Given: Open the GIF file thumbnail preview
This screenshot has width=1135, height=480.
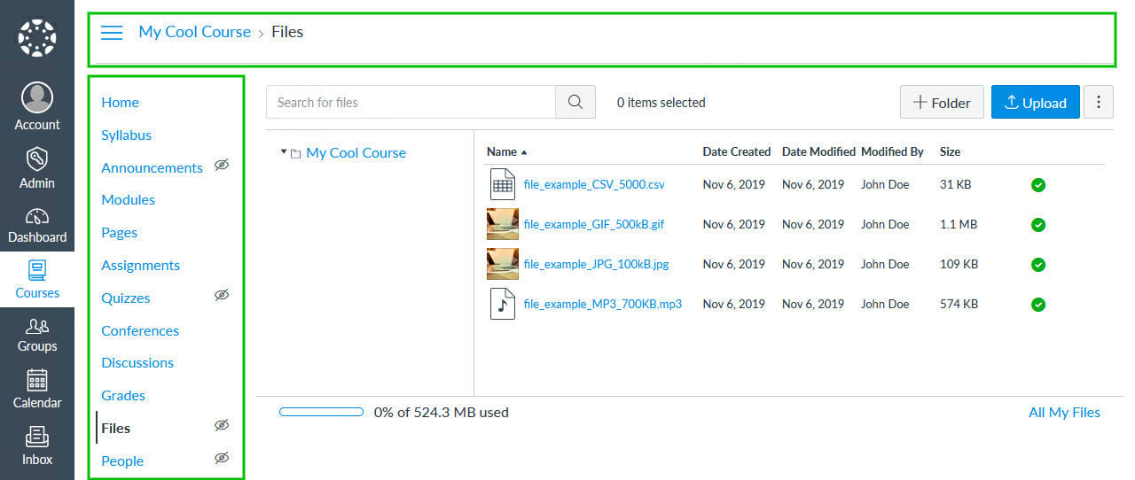Looking at the screenshot, I should (503, 224).
